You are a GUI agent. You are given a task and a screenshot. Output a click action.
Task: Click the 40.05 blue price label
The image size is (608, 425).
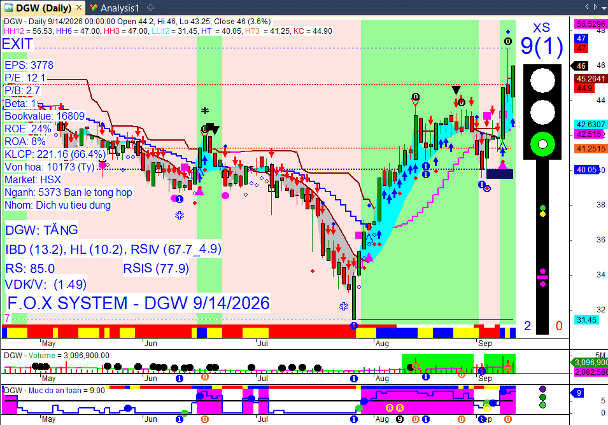(x=586, y=170)
